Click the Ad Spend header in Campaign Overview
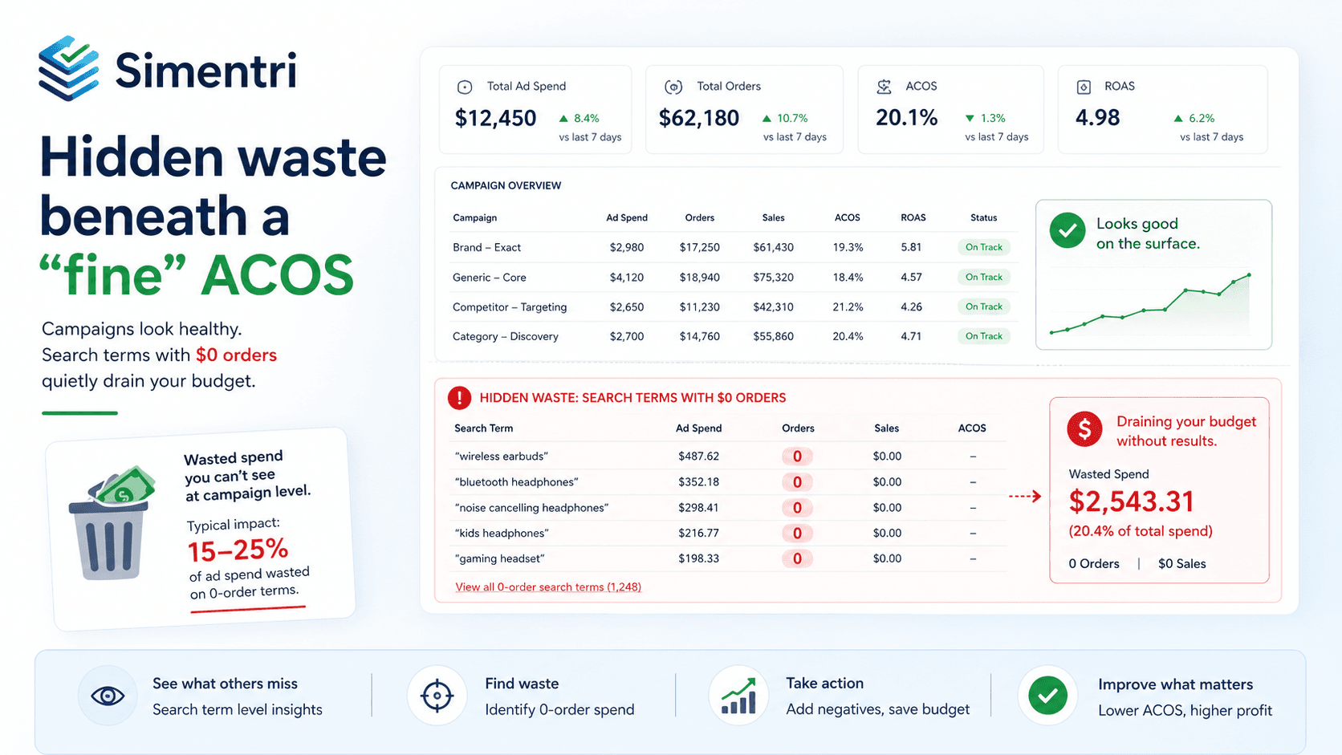Viewport: 1342px width, 755px height. pyautogui.click(x=627, y=217)
